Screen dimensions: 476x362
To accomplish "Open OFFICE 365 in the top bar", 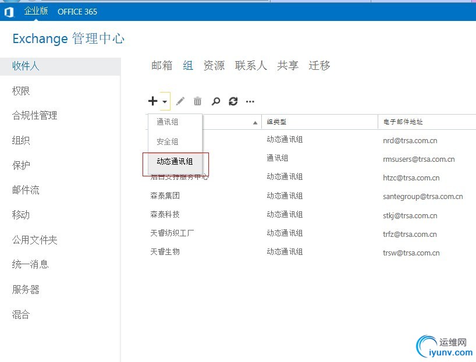I will (77, 12).
